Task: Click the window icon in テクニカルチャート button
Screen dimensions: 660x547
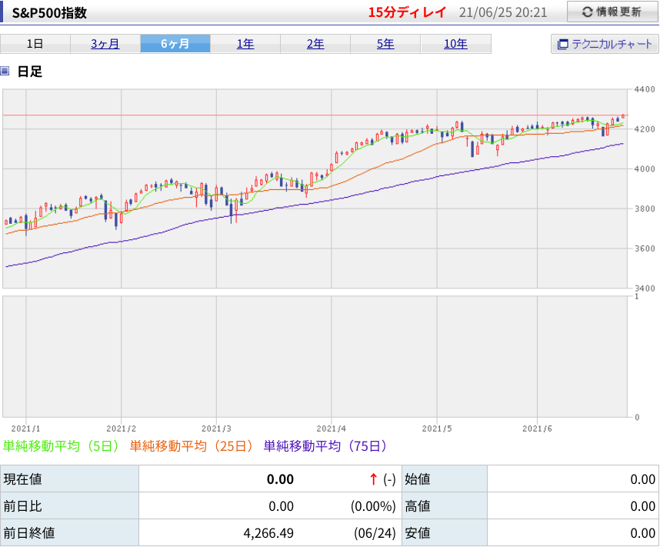Action: [x=563, y=44]
